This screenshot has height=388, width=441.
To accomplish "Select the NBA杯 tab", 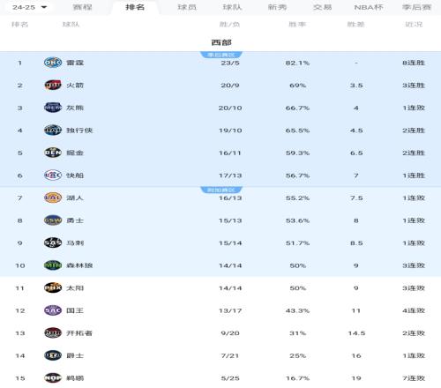I will point(369,7).
